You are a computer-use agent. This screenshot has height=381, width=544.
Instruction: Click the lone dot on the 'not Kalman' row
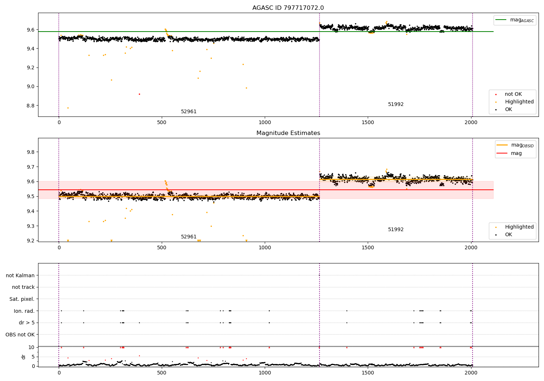click(x=319, y=275)
